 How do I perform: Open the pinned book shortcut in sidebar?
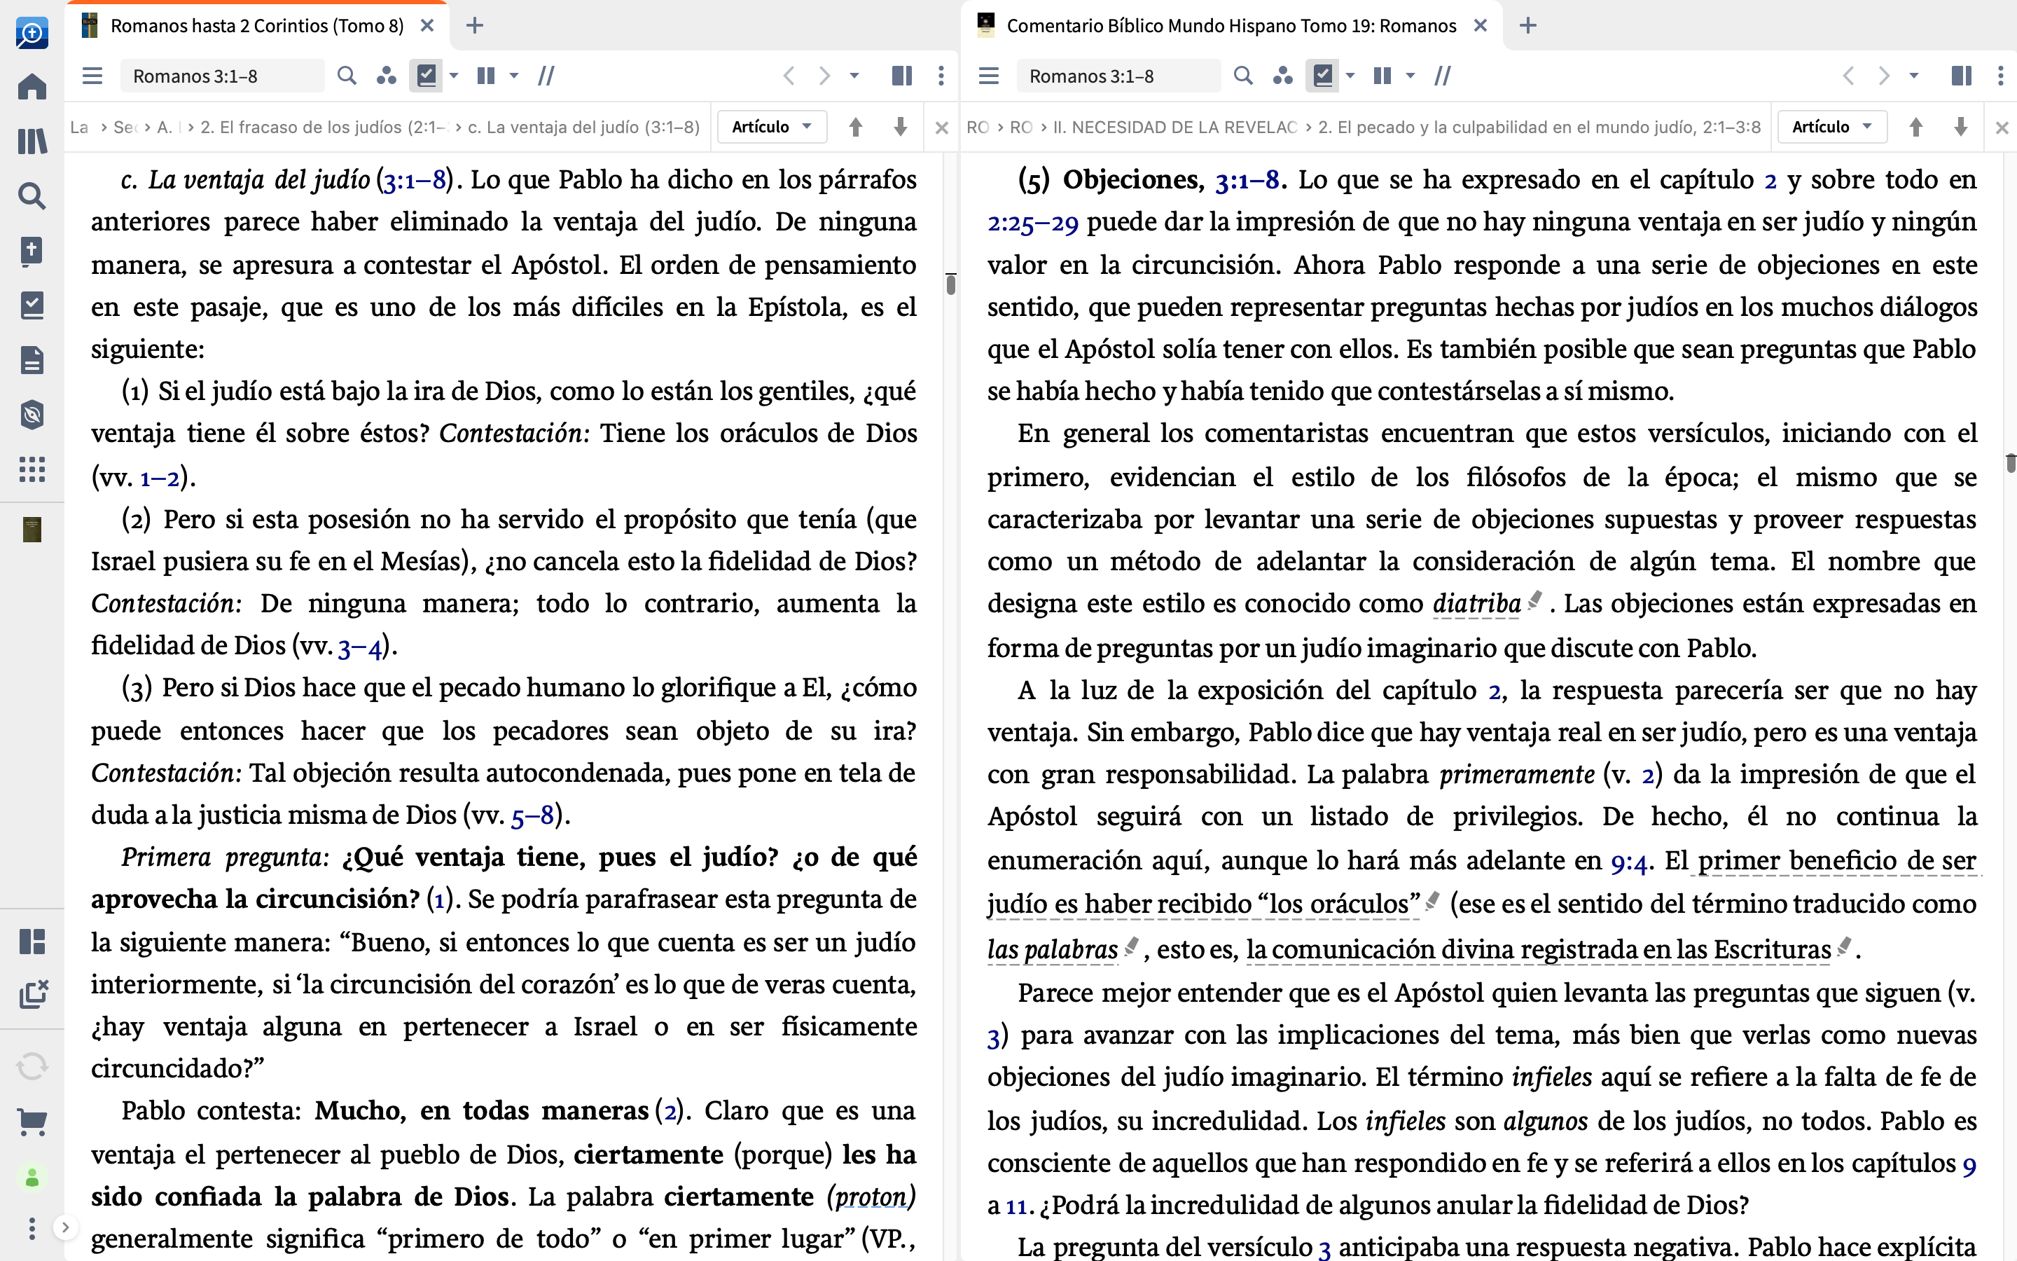coord(32,530)
